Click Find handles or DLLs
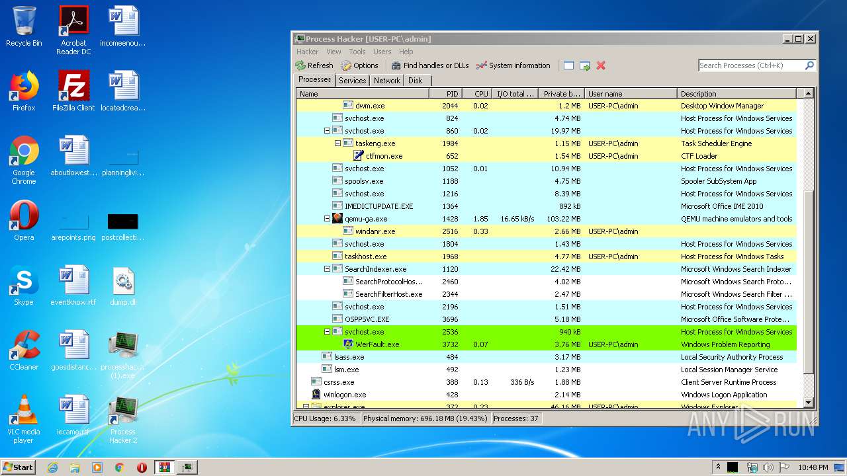 pyautogui.click(x=430, y=65)
